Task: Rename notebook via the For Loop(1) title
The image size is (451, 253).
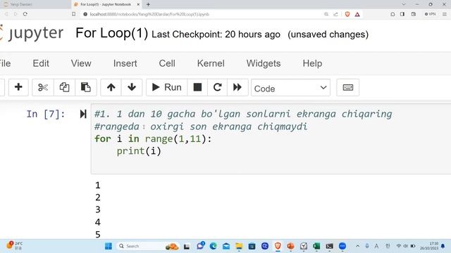Action: coord(112,33)
